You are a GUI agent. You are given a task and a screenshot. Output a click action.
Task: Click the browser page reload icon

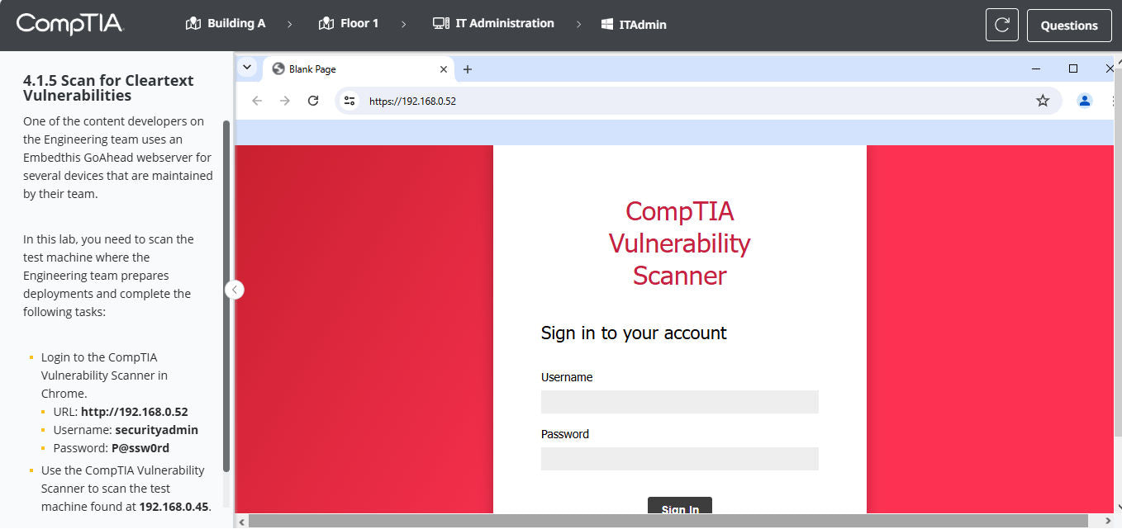(312, 100)
